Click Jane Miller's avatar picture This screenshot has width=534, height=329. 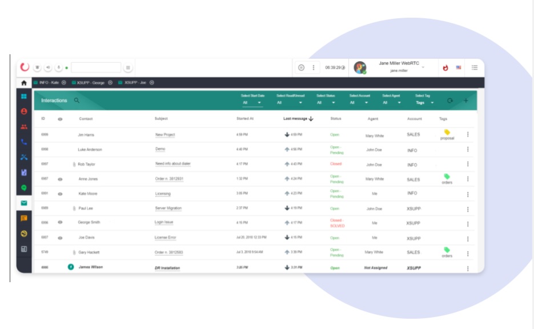360,67
